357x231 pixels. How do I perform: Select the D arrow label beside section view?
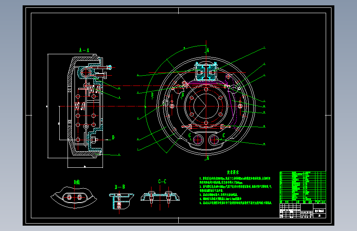[113, 137]
